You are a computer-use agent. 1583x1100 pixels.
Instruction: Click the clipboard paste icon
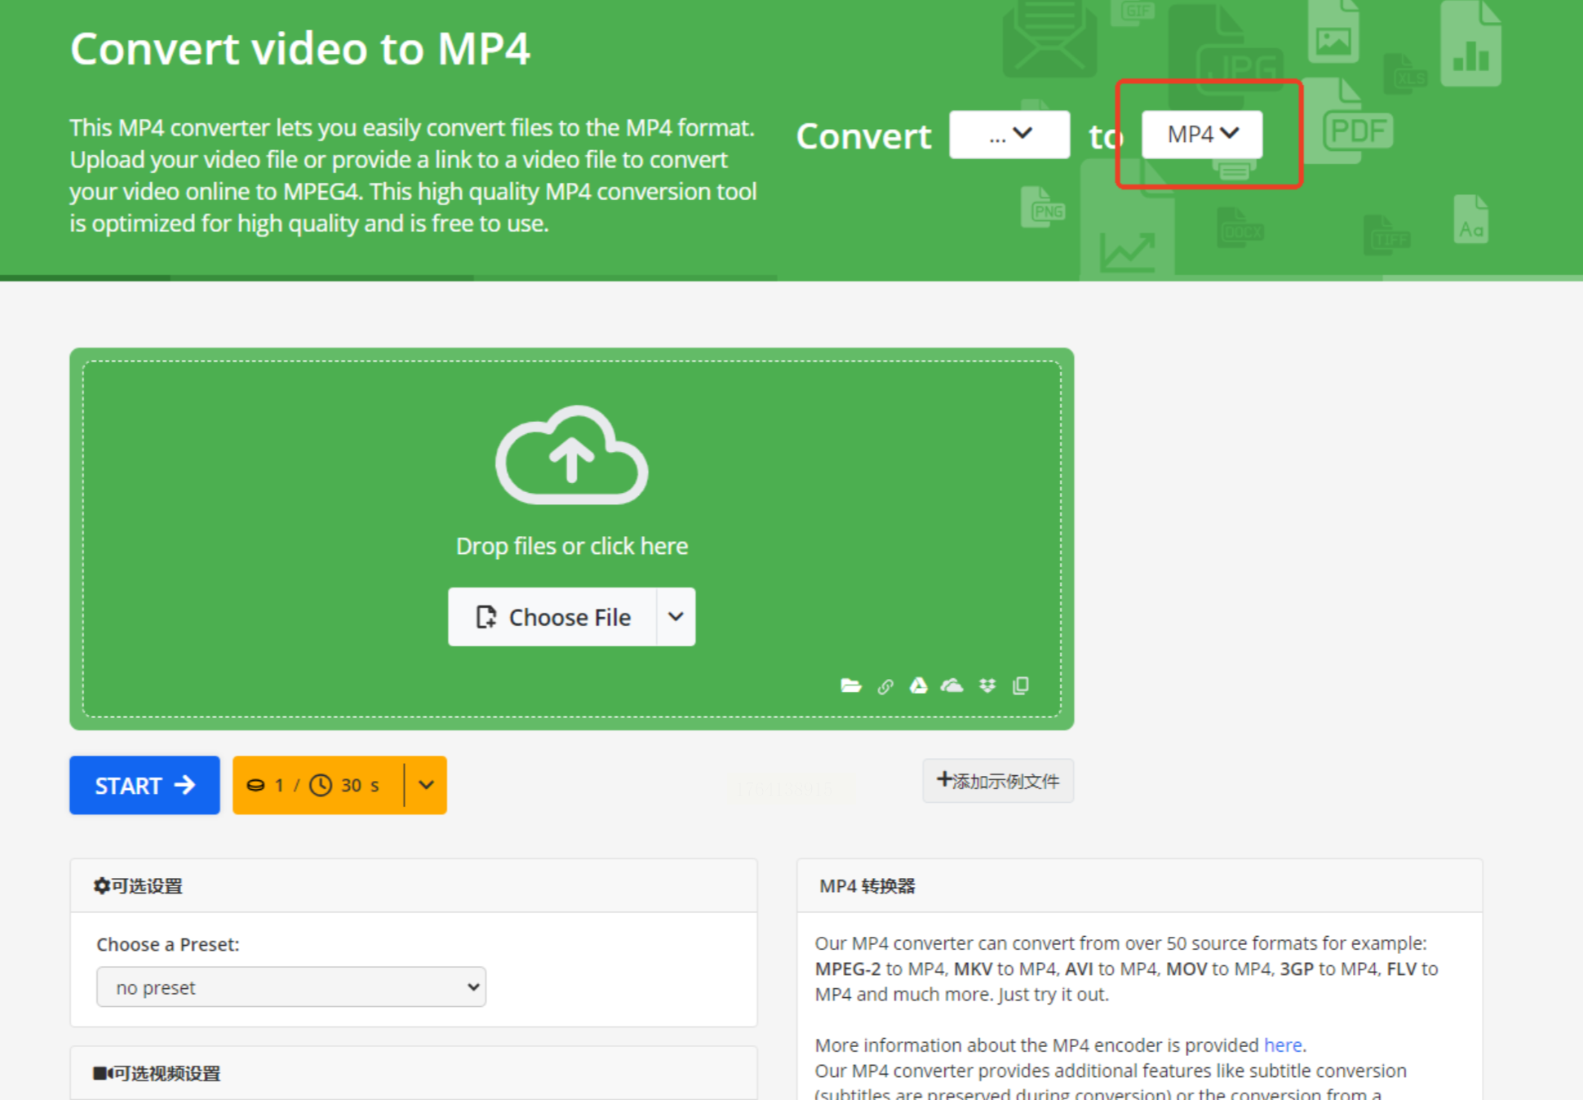1021,685
